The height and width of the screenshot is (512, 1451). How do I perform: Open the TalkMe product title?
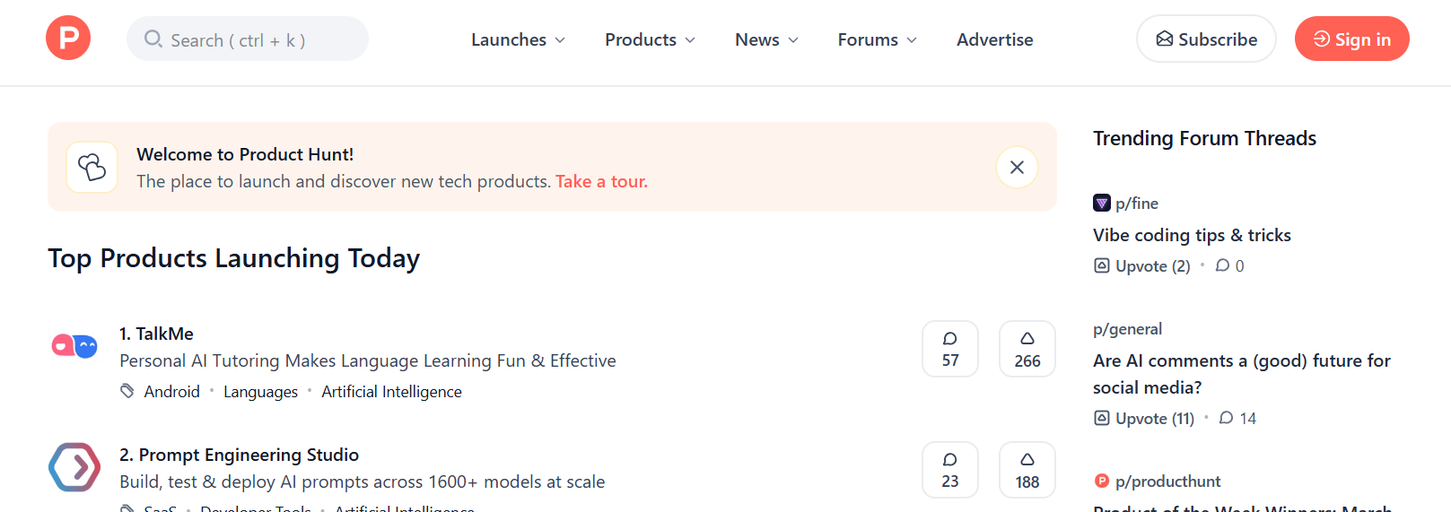[x=156, y=334]
